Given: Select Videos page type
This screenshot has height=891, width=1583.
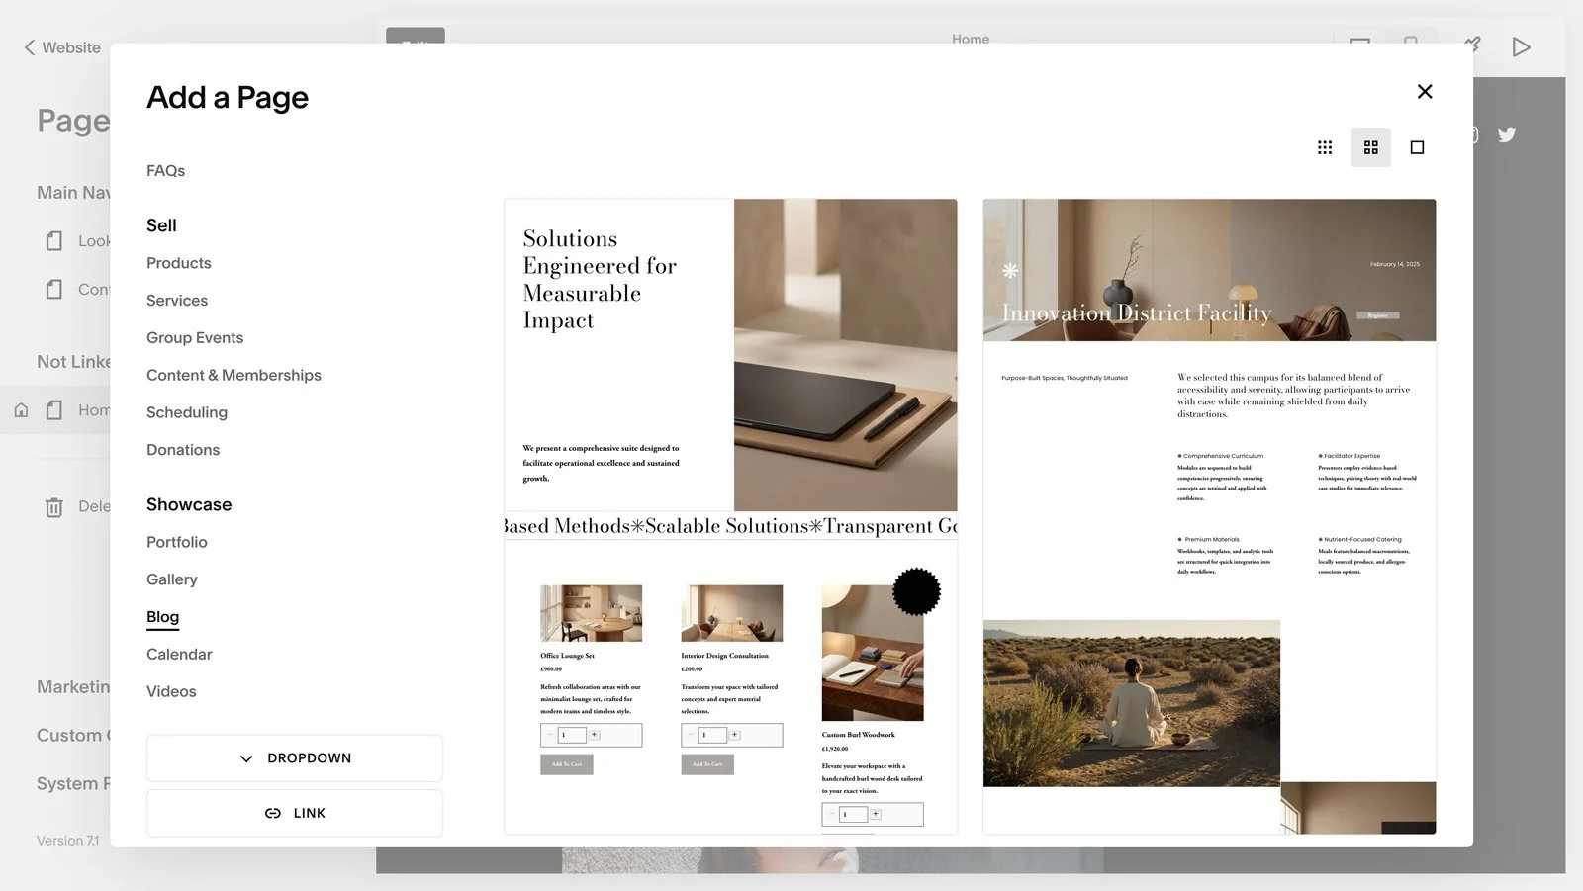Looking at the screenshot, I should pos(171,692).
